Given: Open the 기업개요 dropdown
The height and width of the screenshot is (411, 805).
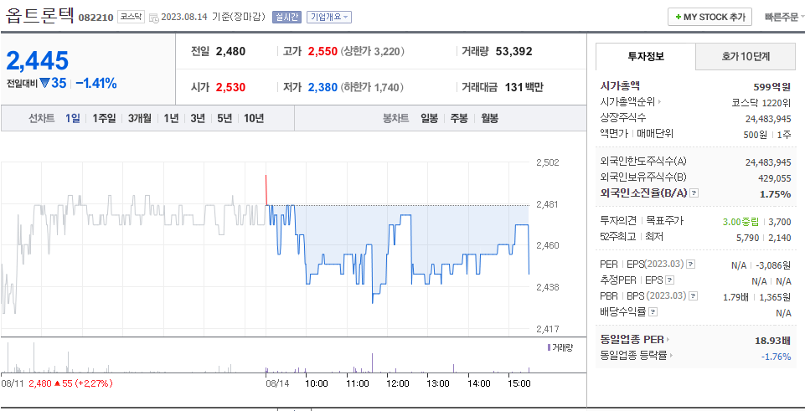Looking at the screenshot, I should (x=329, y=17).
